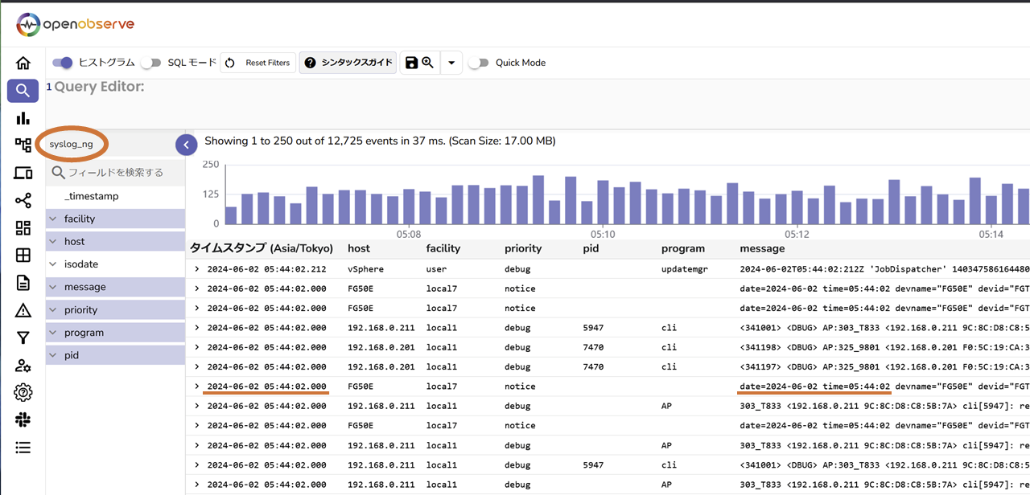Toggle the ヒストグラム histogram switch
The image size is (1030, 495).
pyautogui.click(x=63, y=63)
